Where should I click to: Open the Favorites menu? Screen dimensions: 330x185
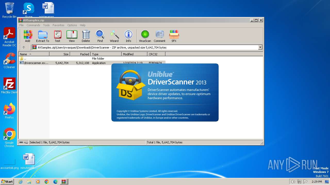coord(59,25)
